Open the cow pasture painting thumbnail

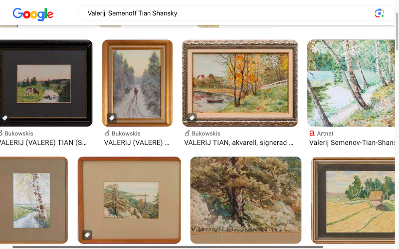click(x=46, y=83)
